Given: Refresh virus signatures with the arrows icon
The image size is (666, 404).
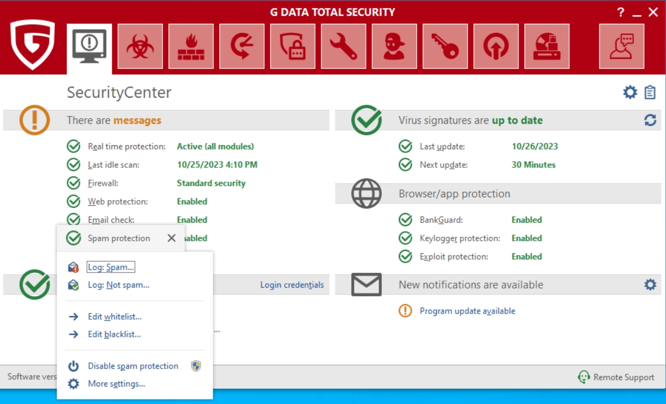Looking at the screenshot, I should (650, 120).
